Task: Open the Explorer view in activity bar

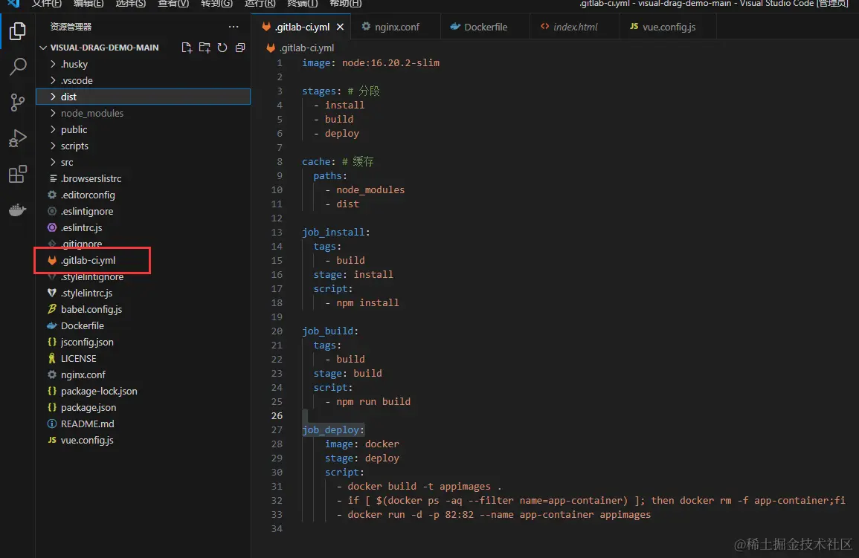Action: click(17, 31)
